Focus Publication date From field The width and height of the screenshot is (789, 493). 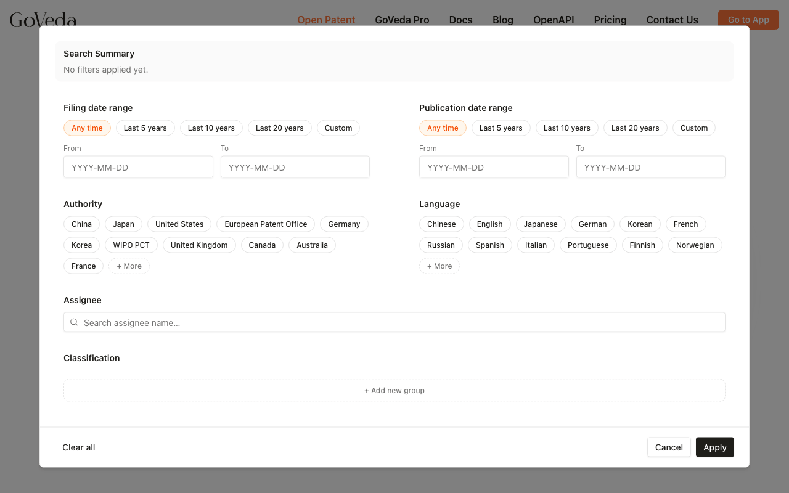[x=494, y=167]
